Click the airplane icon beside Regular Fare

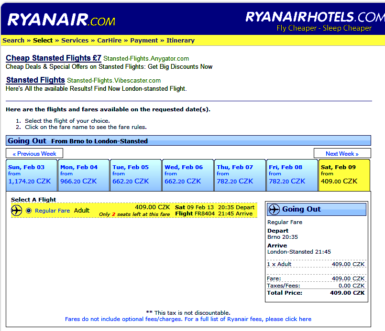point(16,210)
